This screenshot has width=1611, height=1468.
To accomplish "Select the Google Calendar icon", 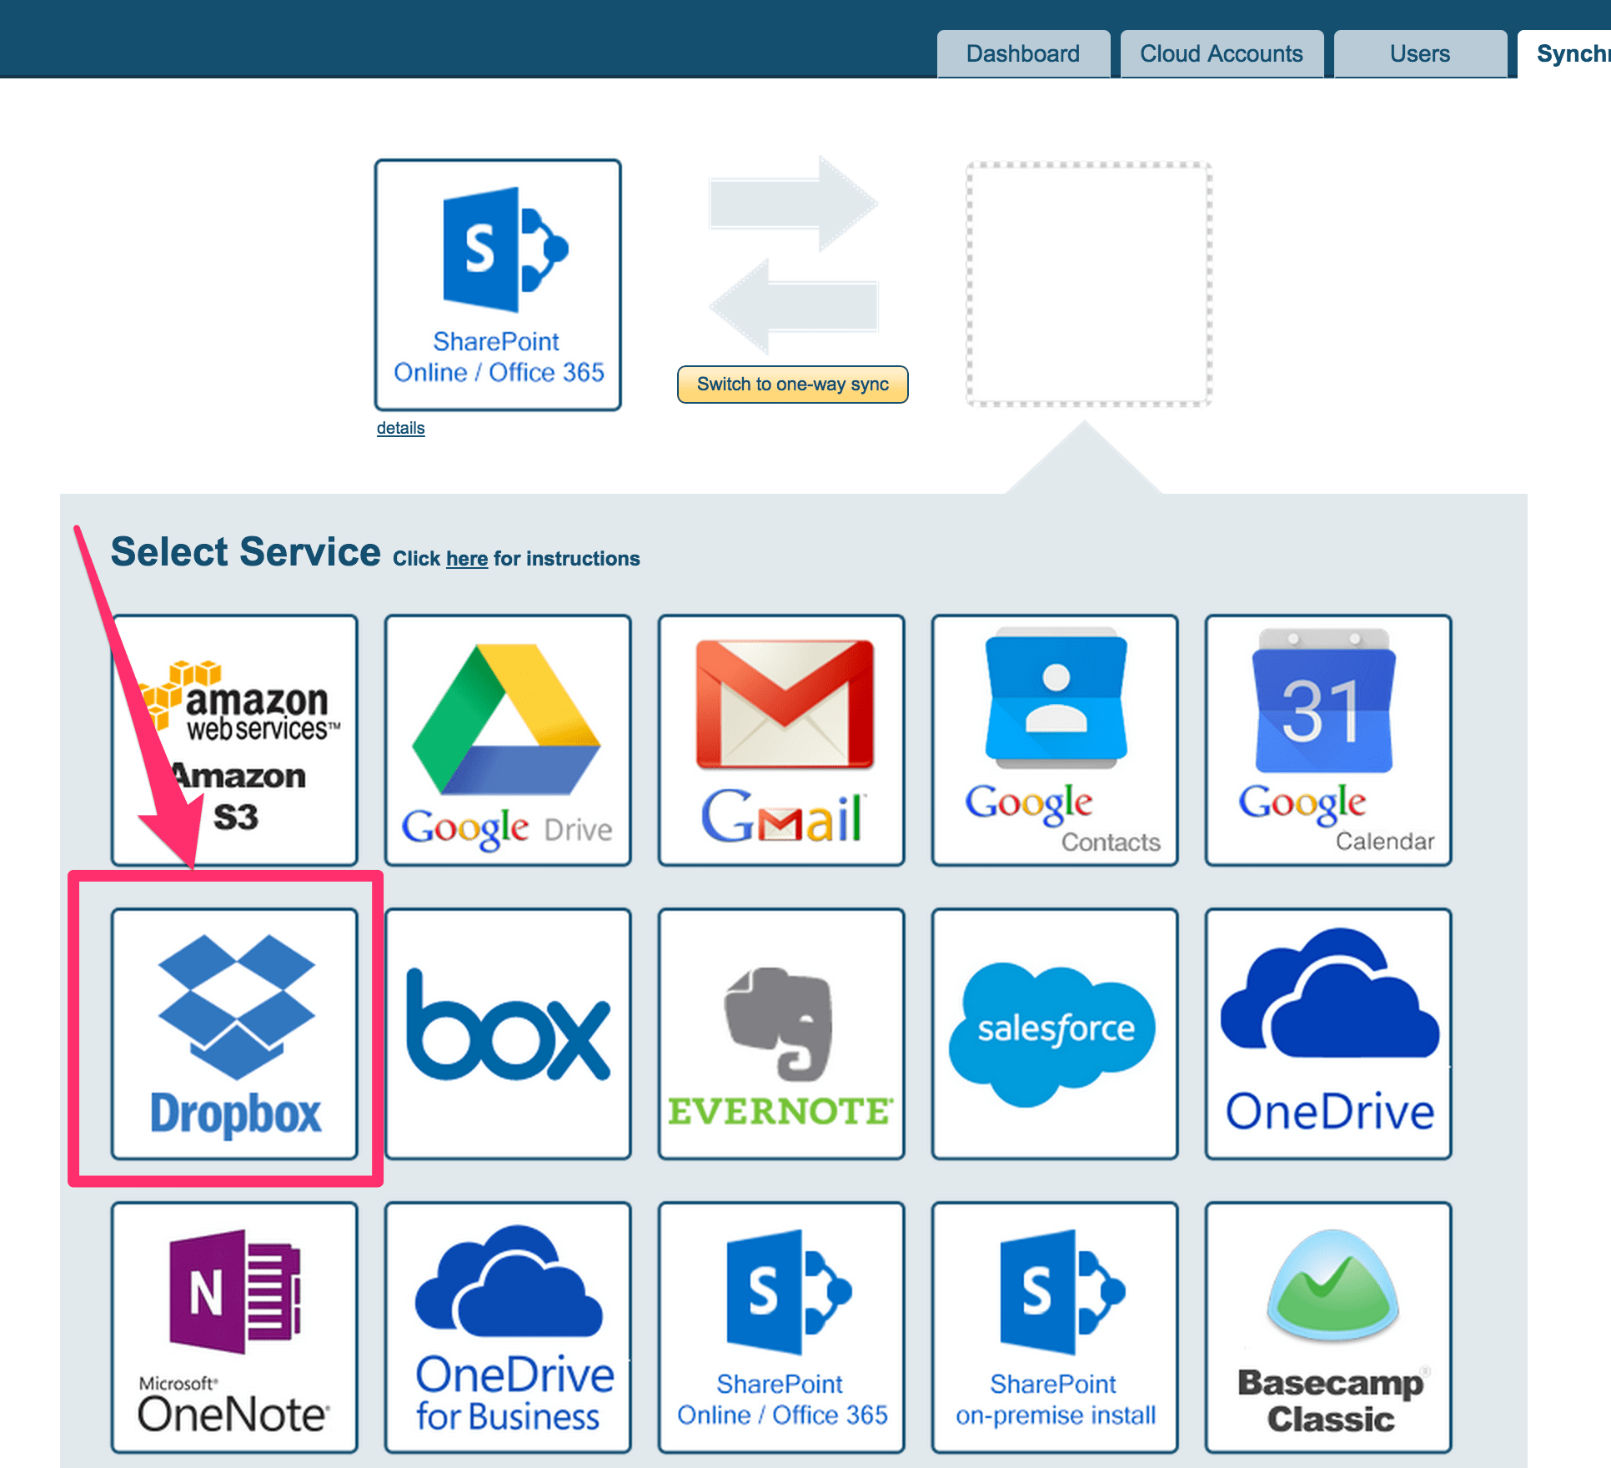I will click(1327, 740).
